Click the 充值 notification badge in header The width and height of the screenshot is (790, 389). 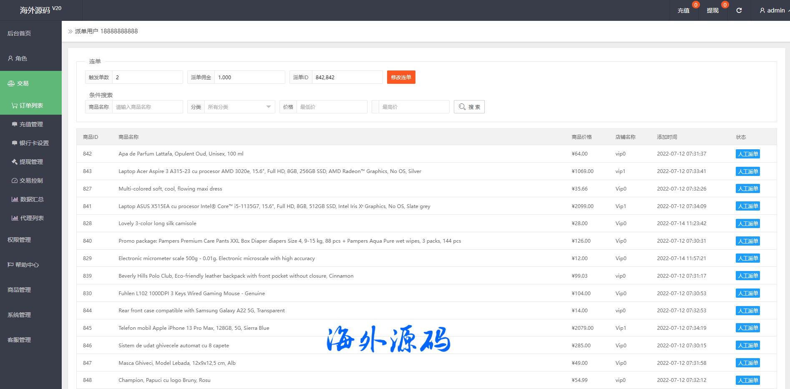click(696, 5)
